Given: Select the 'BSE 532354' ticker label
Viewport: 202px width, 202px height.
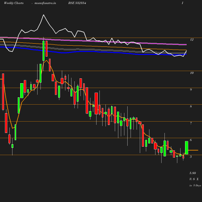Looking at the screenshot, I should tap(77, 3).
